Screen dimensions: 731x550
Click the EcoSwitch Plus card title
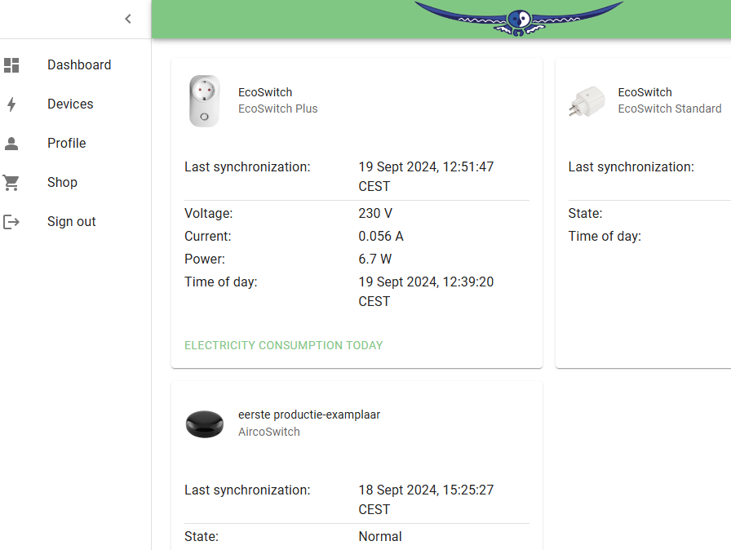coord(265,92)
